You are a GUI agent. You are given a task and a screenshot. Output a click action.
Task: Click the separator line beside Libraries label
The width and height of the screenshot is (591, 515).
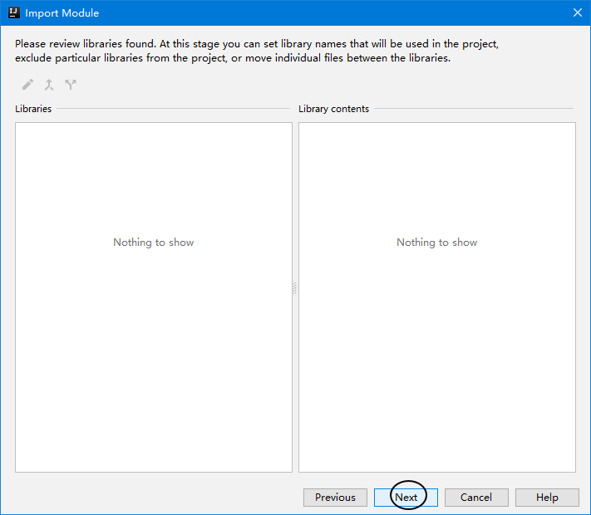(x=173, y=109)
